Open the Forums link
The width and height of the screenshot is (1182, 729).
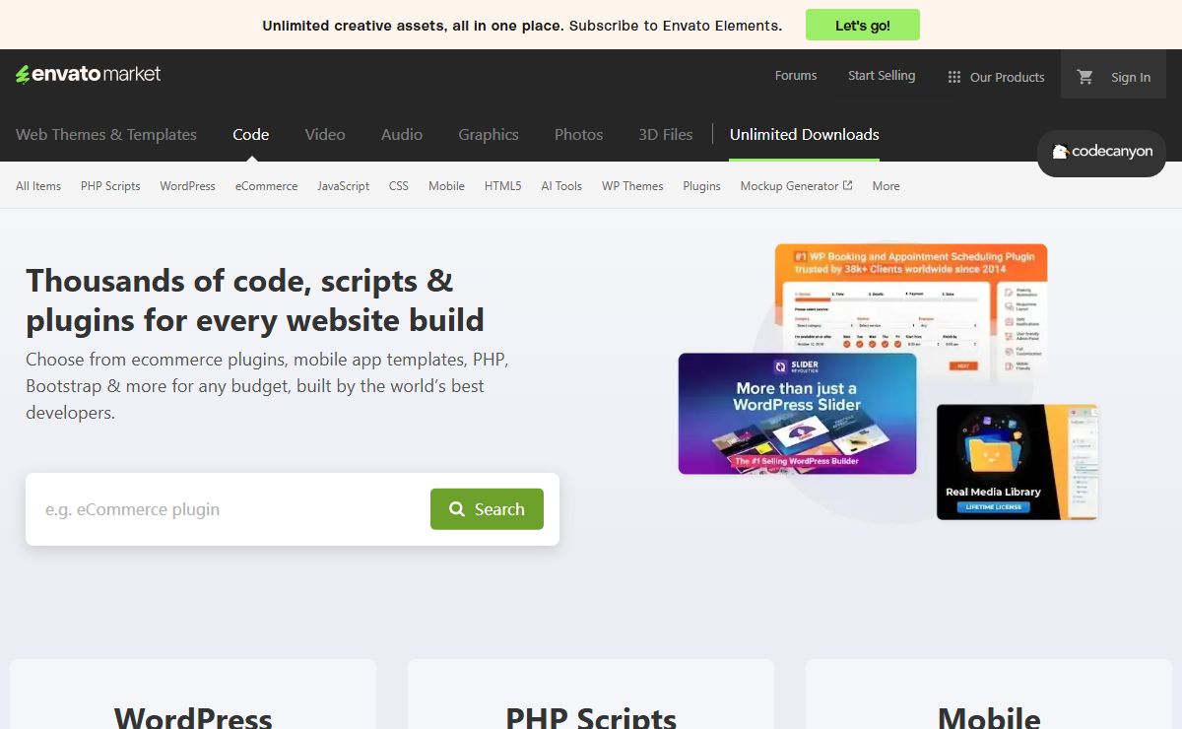coord(796,76)
